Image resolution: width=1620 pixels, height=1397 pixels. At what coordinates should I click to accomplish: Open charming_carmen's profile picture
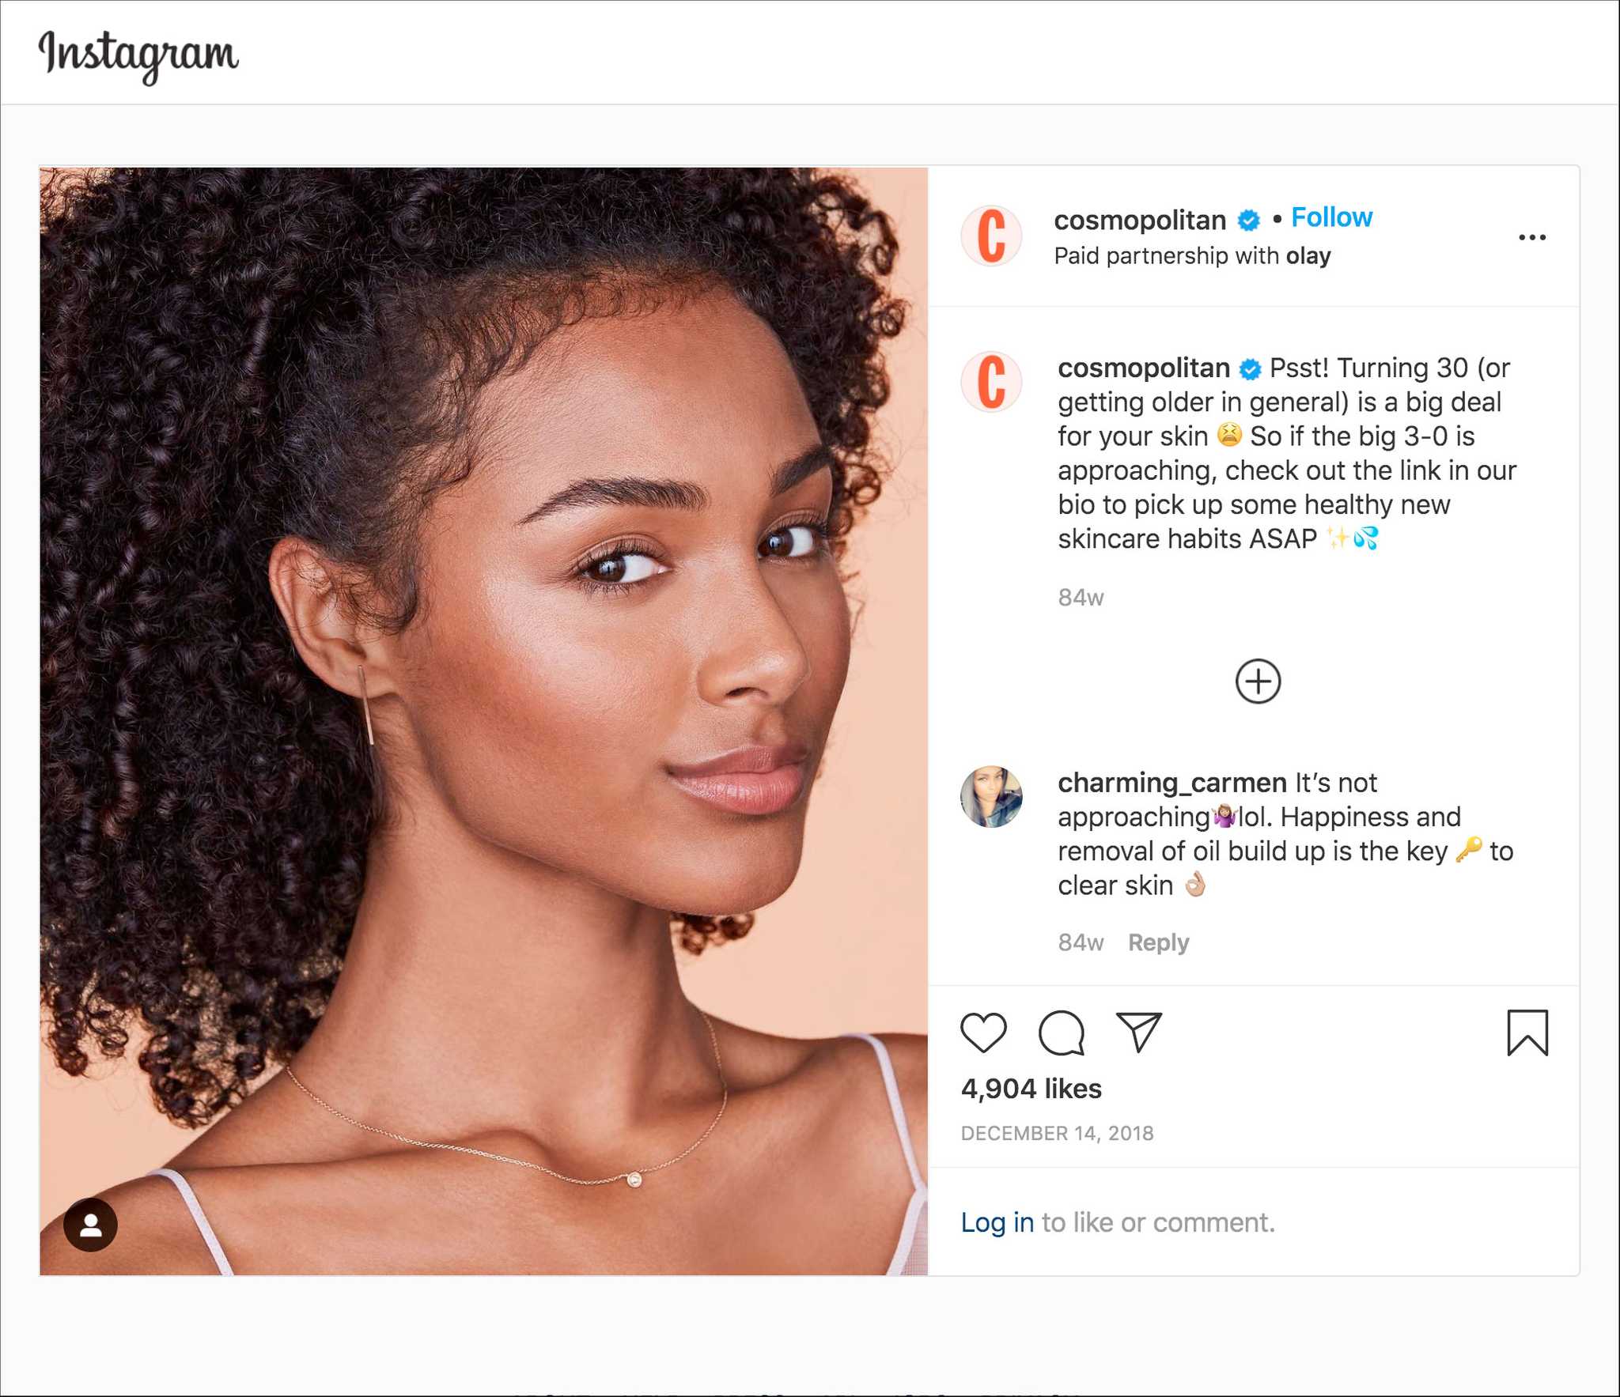[991, 797]
